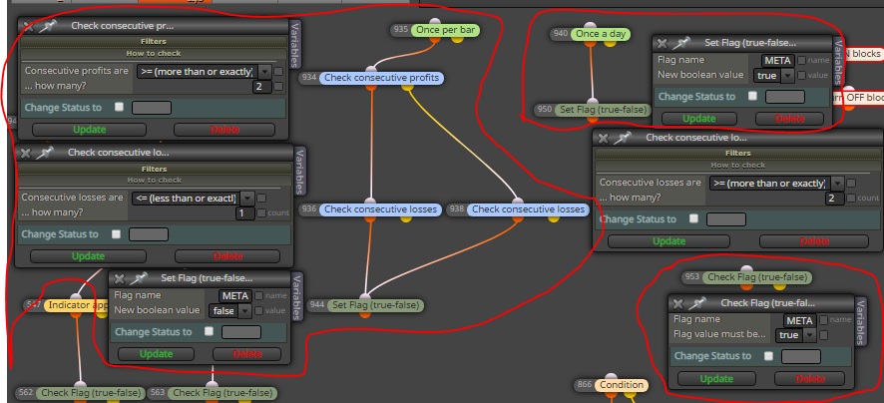Close the Check consecutive profits settings panel
884x403 pixels.
pyautogui.click(x=29, y=26)
